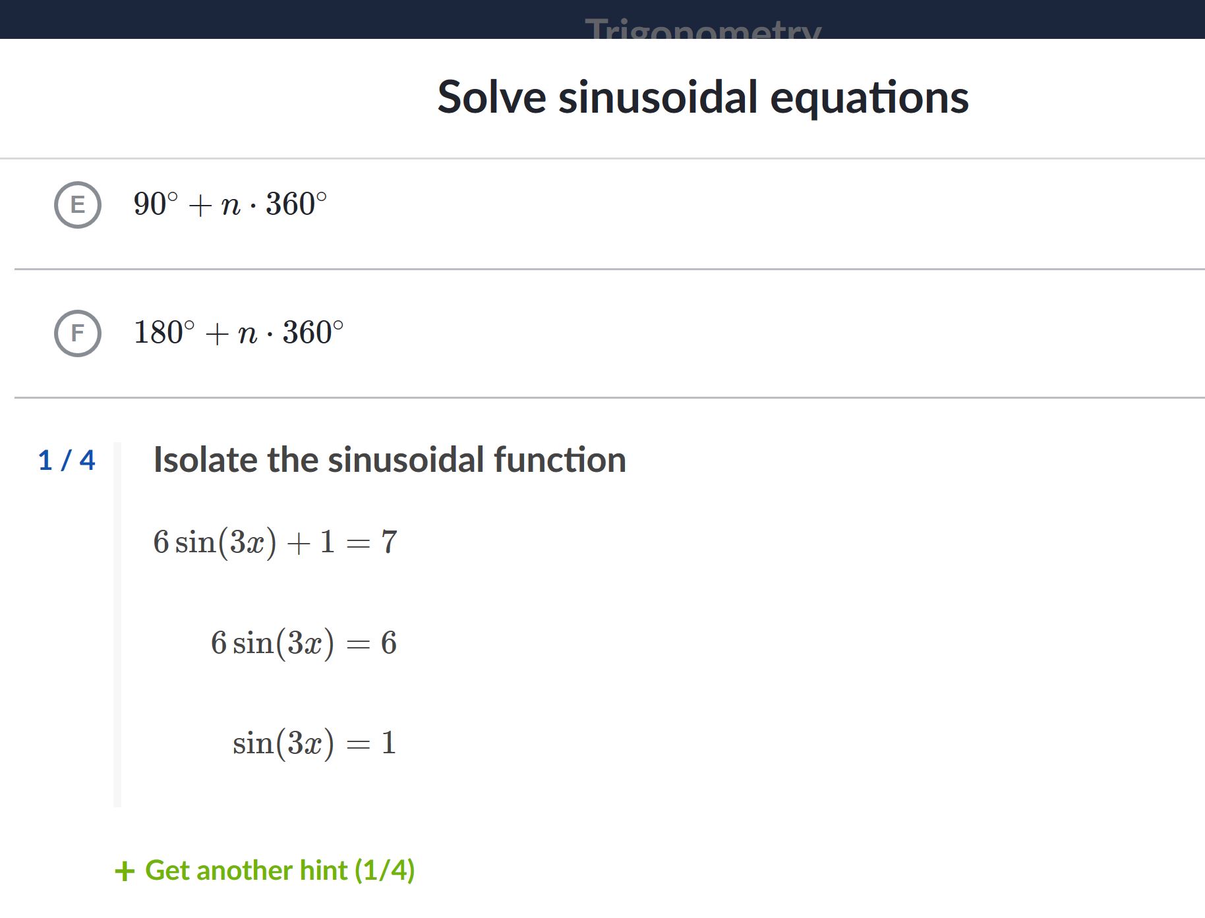This screenshot has width=1205, height=918.
Task: Open the Trigonometry course link in header
Action: coord(703,29)
